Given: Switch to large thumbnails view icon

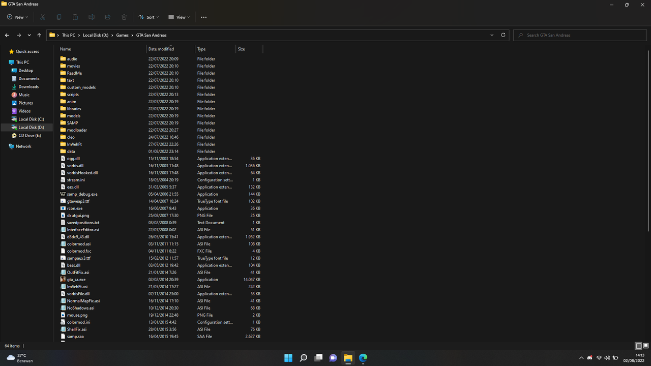Looking at the screenshot, I should point(646,346).
